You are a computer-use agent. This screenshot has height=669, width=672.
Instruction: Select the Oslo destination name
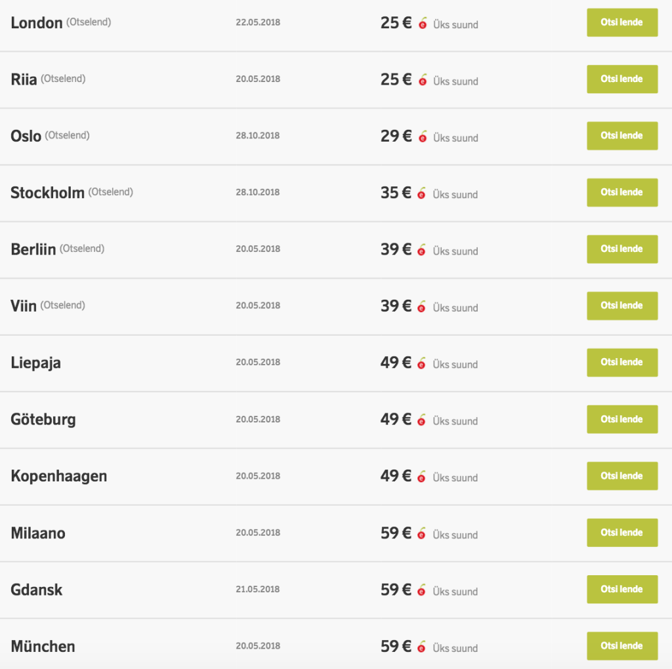pos(26,136)
